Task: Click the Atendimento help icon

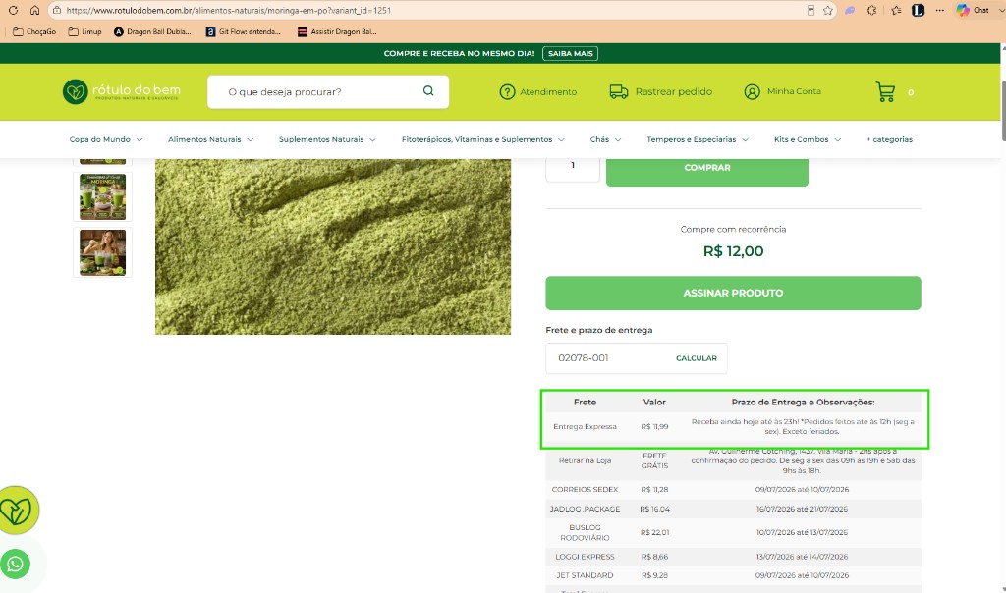Action: click(508, 91)
